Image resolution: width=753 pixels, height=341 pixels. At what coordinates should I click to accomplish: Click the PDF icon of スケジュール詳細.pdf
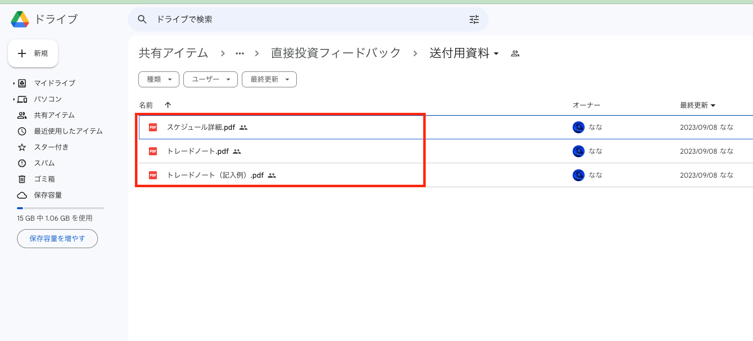(x=152, y=127)
